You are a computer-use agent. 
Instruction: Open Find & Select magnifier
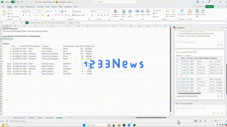[173, 13]
